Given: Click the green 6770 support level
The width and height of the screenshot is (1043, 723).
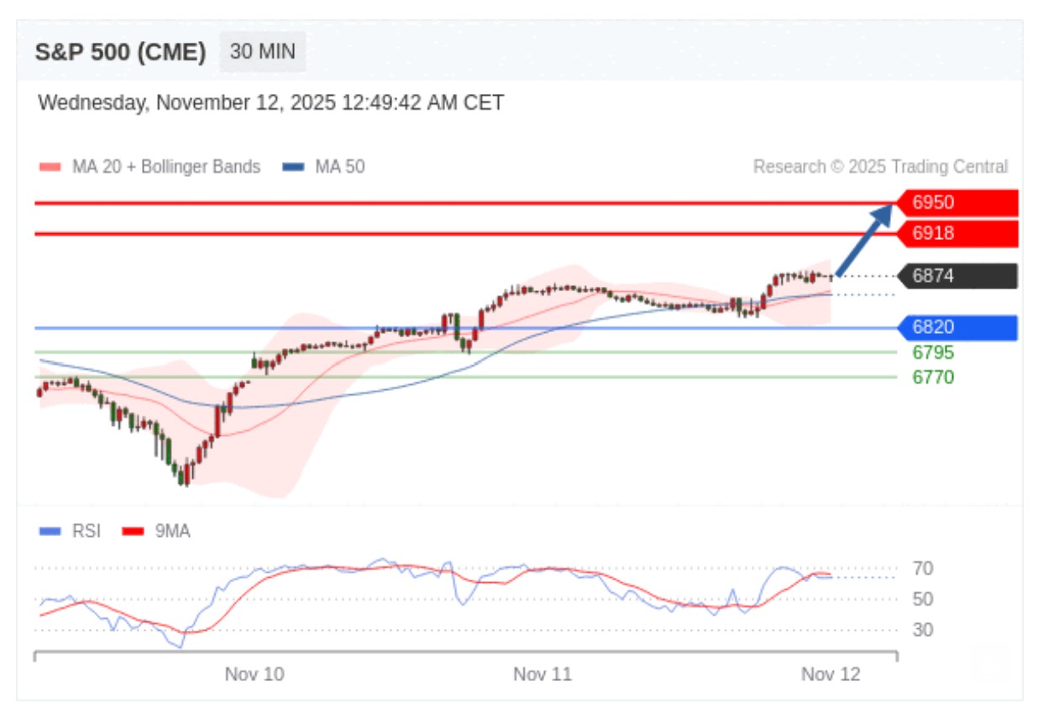Looking at the screenshot, I should (x=933, y=377).
